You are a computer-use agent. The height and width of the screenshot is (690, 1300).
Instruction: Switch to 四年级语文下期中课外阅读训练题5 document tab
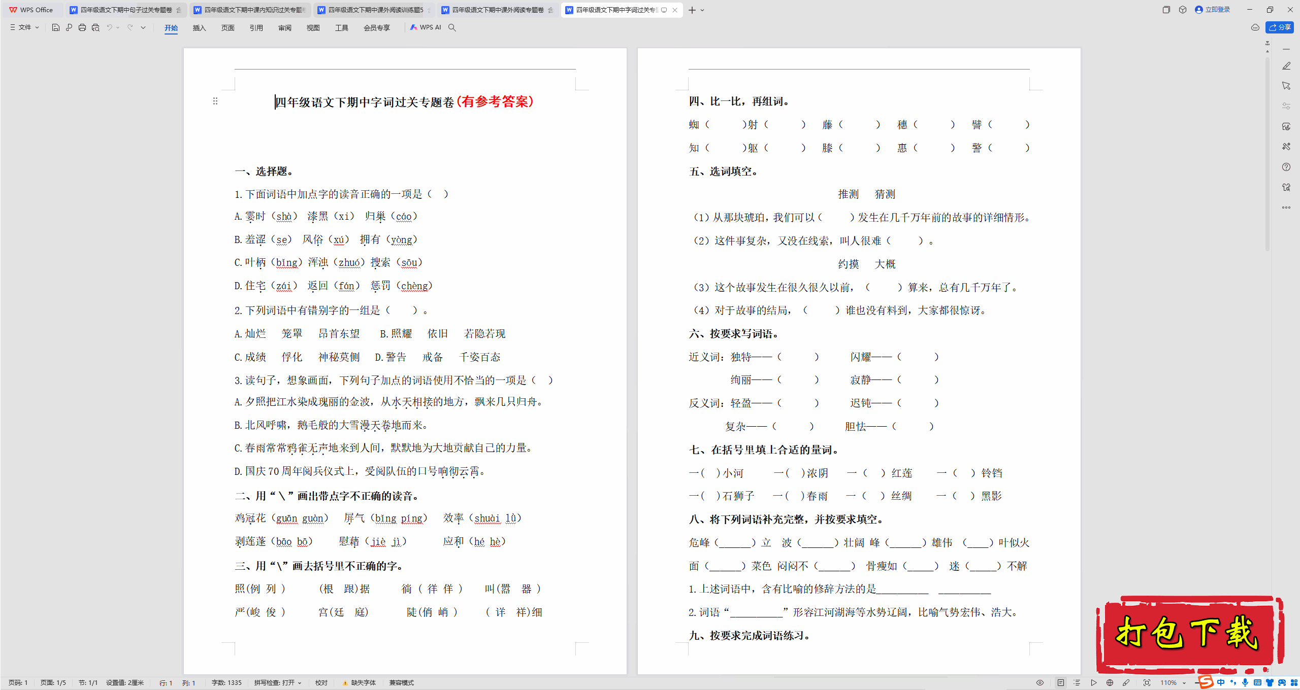374,10
